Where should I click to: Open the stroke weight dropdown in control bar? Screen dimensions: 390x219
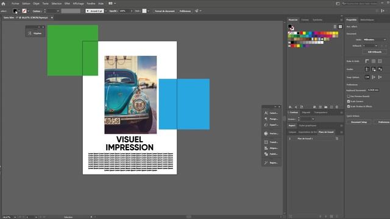tap(58, 11)
